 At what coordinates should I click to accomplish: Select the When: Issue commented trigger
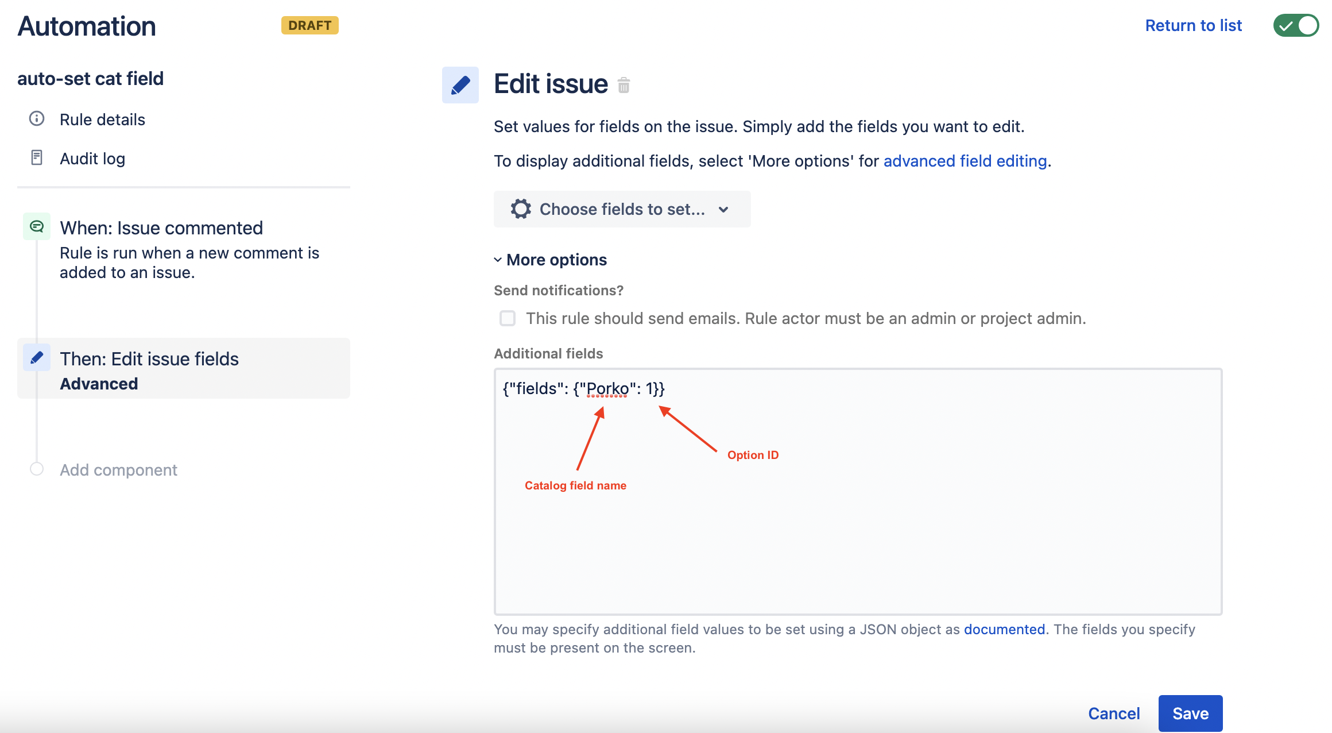[161, 228]
